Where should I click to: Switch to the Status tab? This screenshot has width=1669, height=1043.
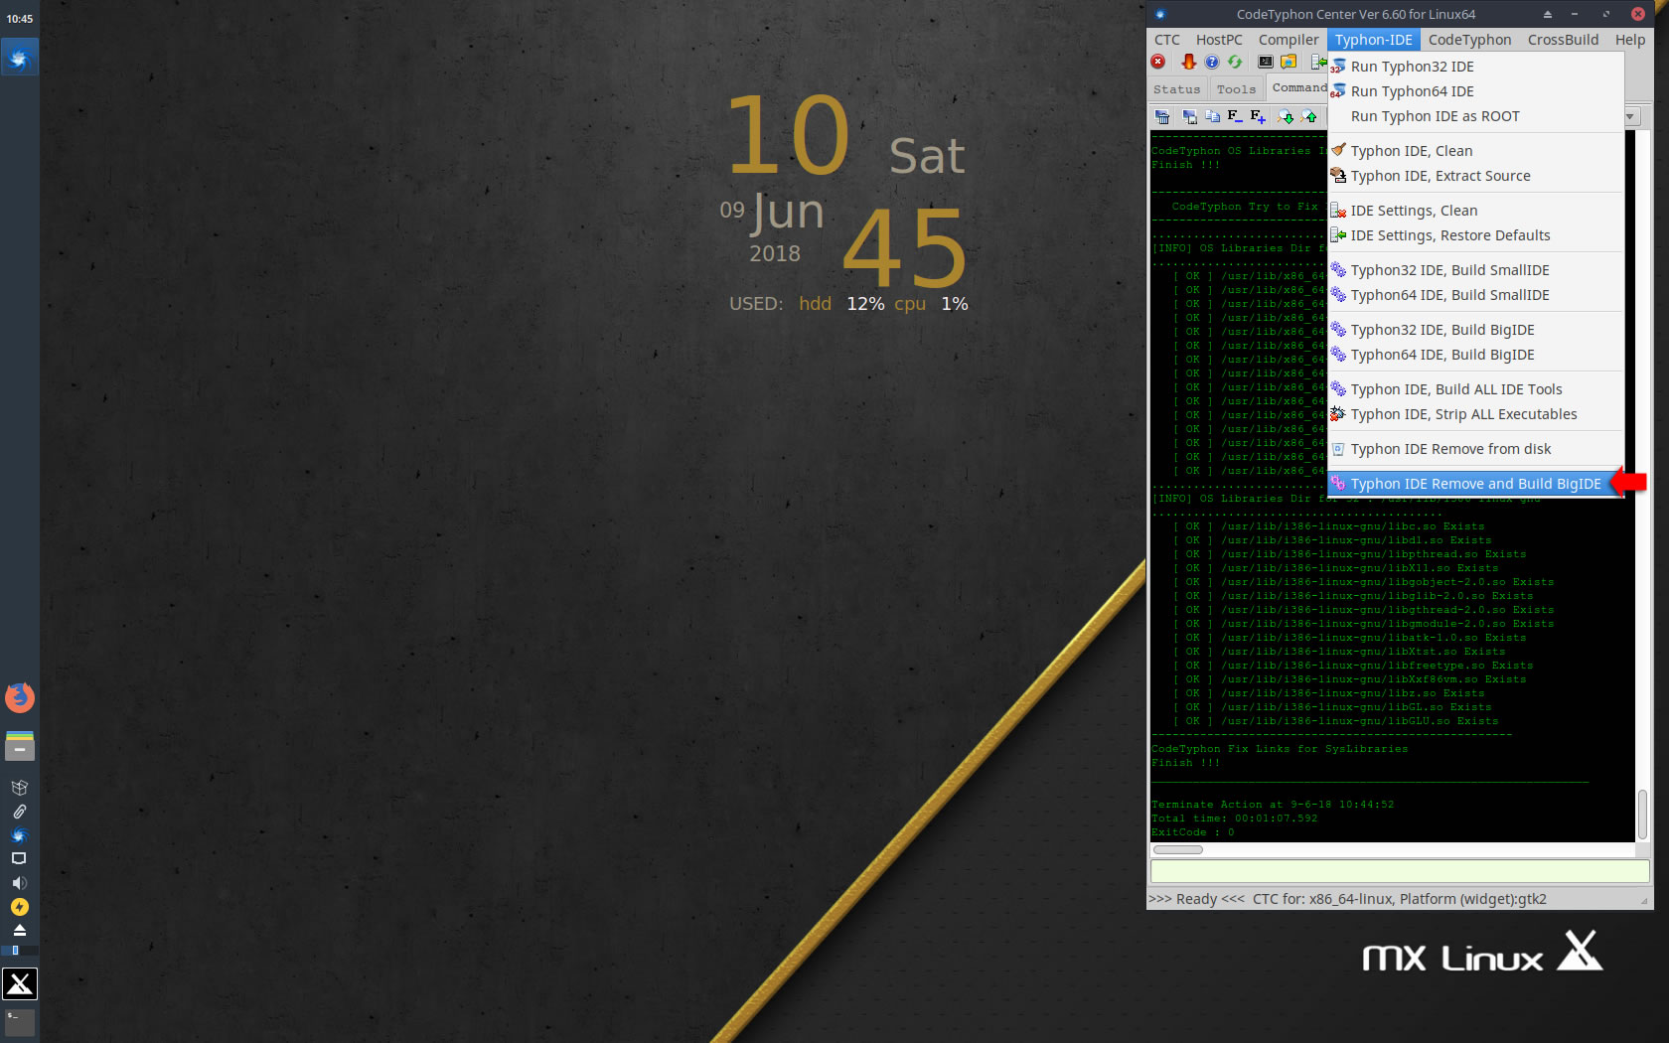click(1176, 89)
